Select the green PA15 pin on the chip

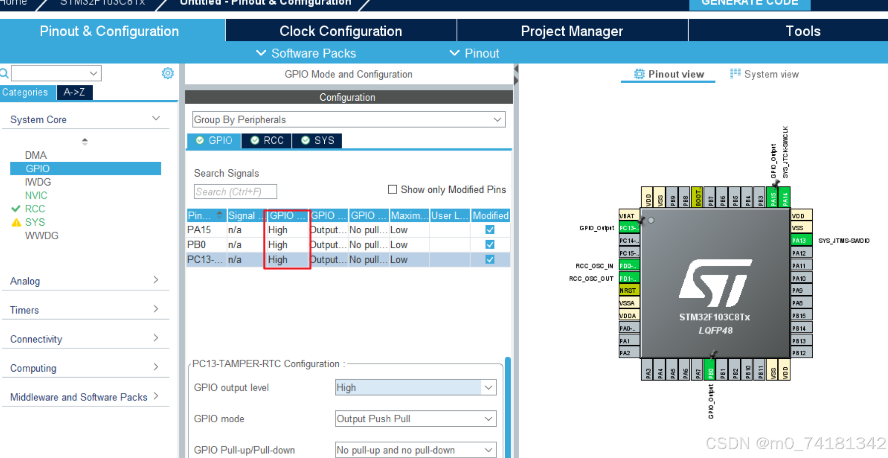point(772,197)
